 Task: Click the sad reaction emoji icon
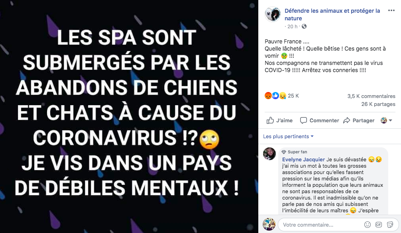[x=283, y=96]
